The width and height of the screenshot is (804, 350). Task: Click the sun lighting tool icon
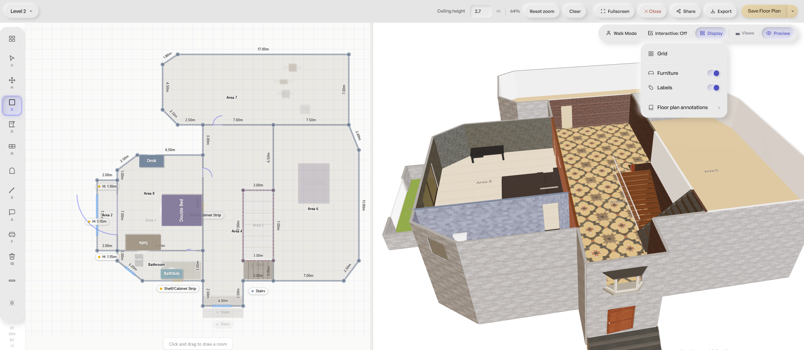(x=12, y=303)
